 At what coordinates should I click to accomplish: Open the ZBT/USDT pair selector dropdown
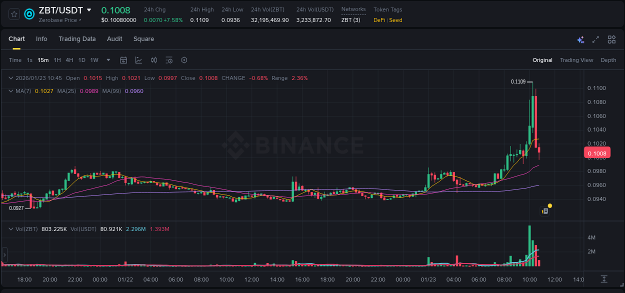point(89,9)
